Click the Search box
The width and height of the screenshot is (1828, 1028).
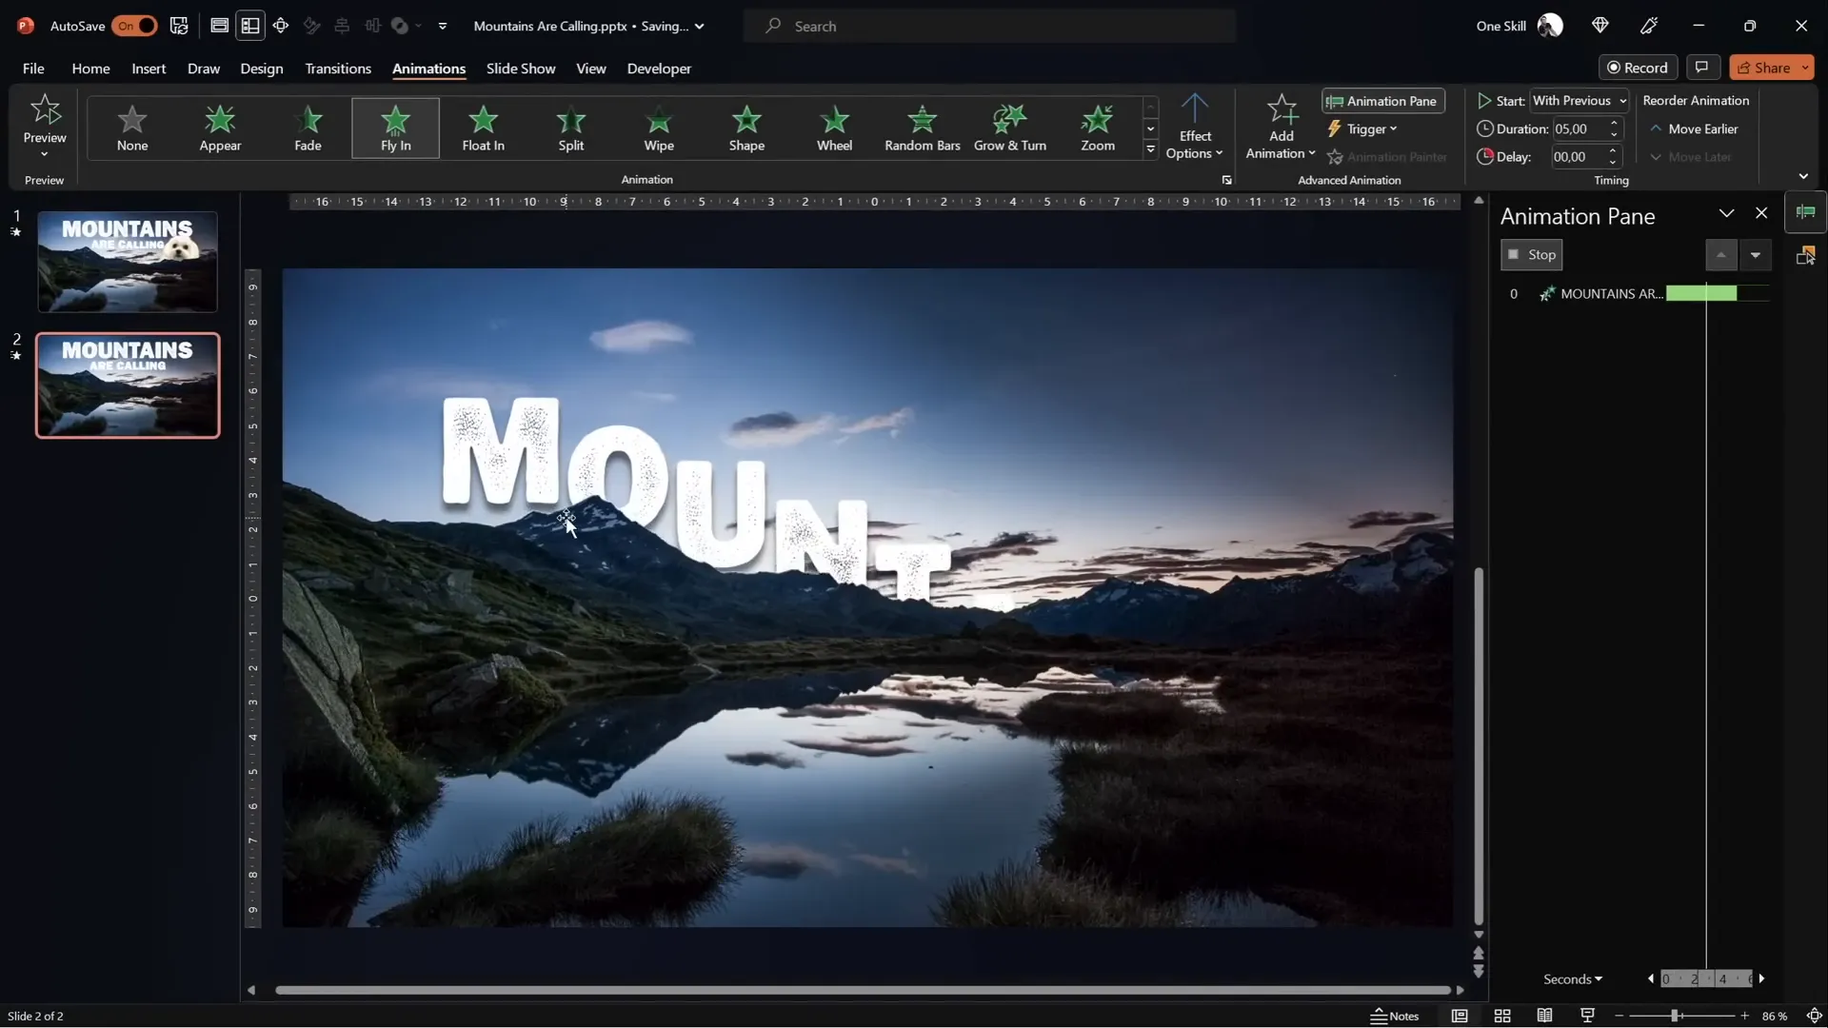pos(990,26)
